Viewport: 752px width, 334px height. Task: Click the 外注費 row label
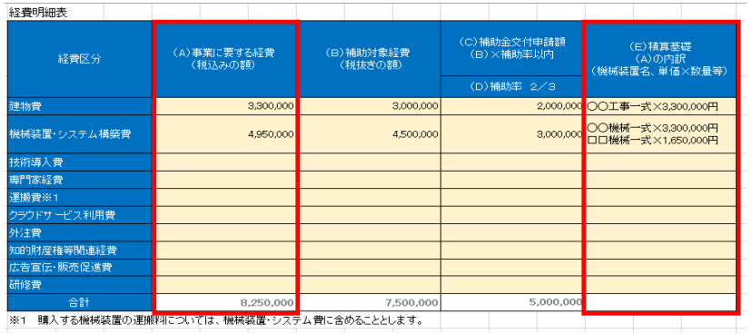(80, 233)
